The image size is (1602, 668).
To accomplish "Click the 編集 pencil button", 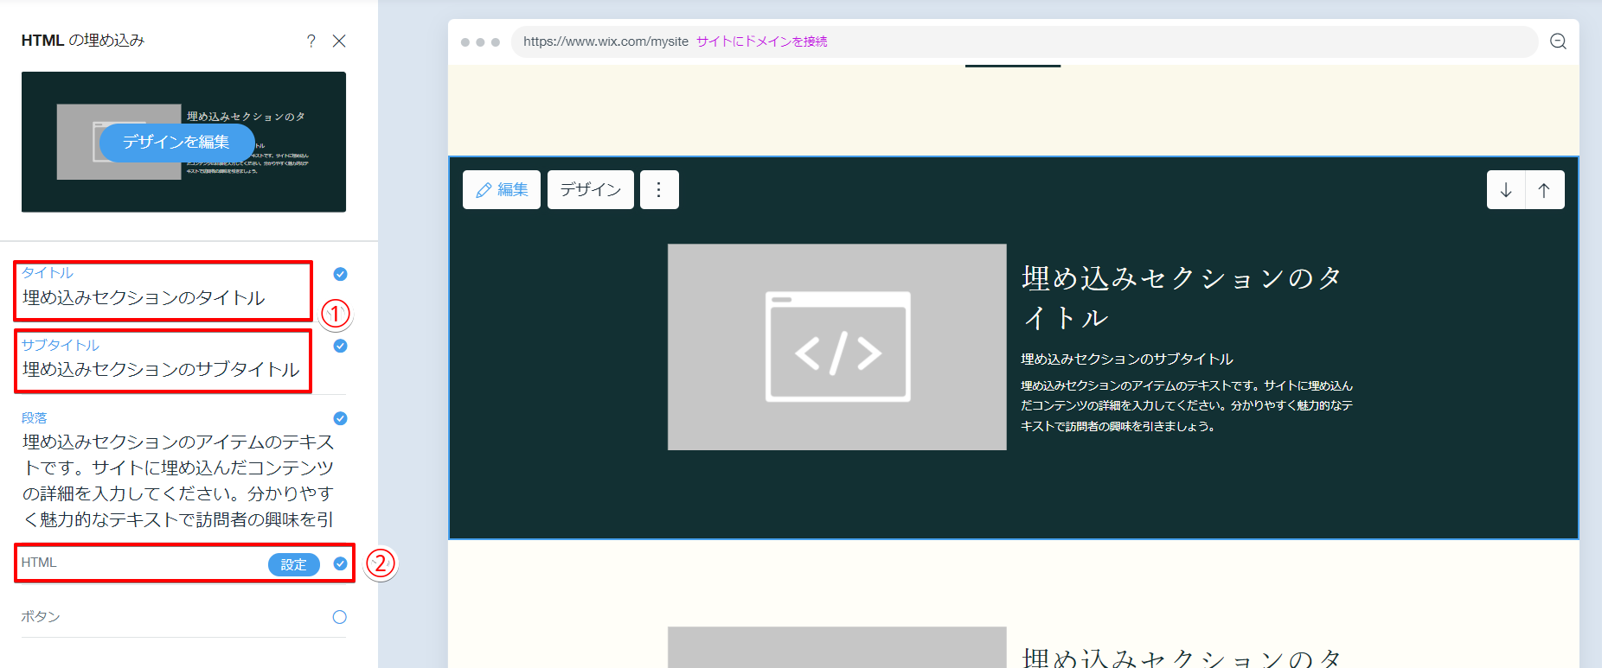I will [502, 190].
